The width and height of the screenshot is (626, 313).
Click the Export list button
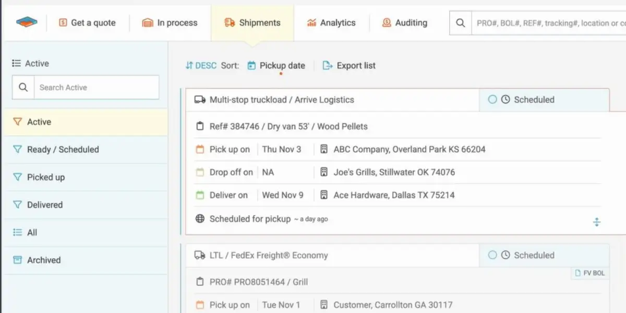350,66
